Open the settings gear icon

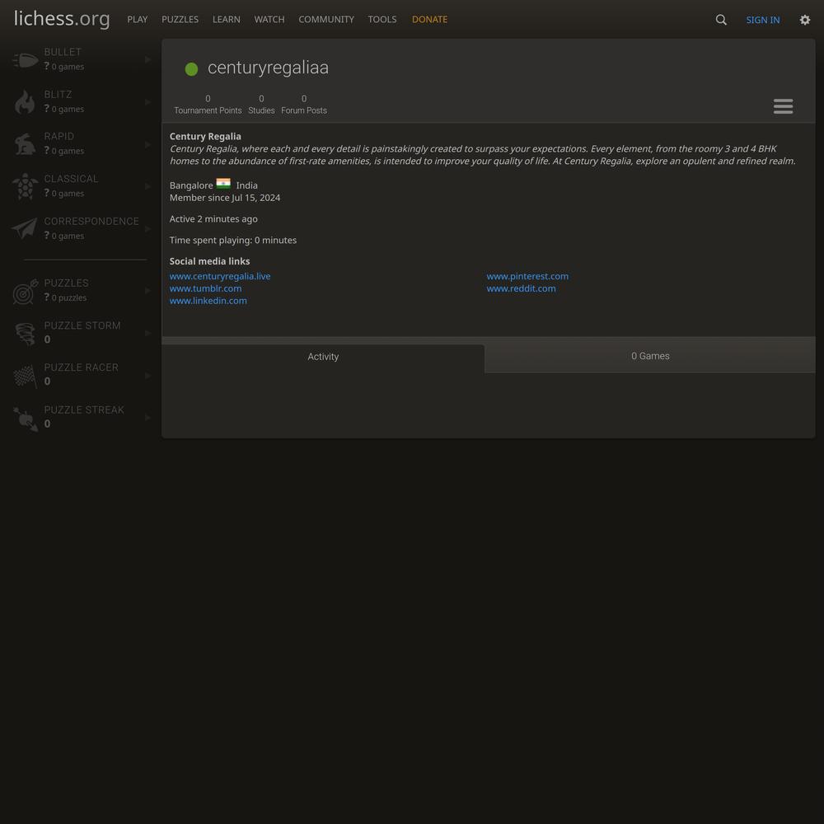click(x=804, y=20)
